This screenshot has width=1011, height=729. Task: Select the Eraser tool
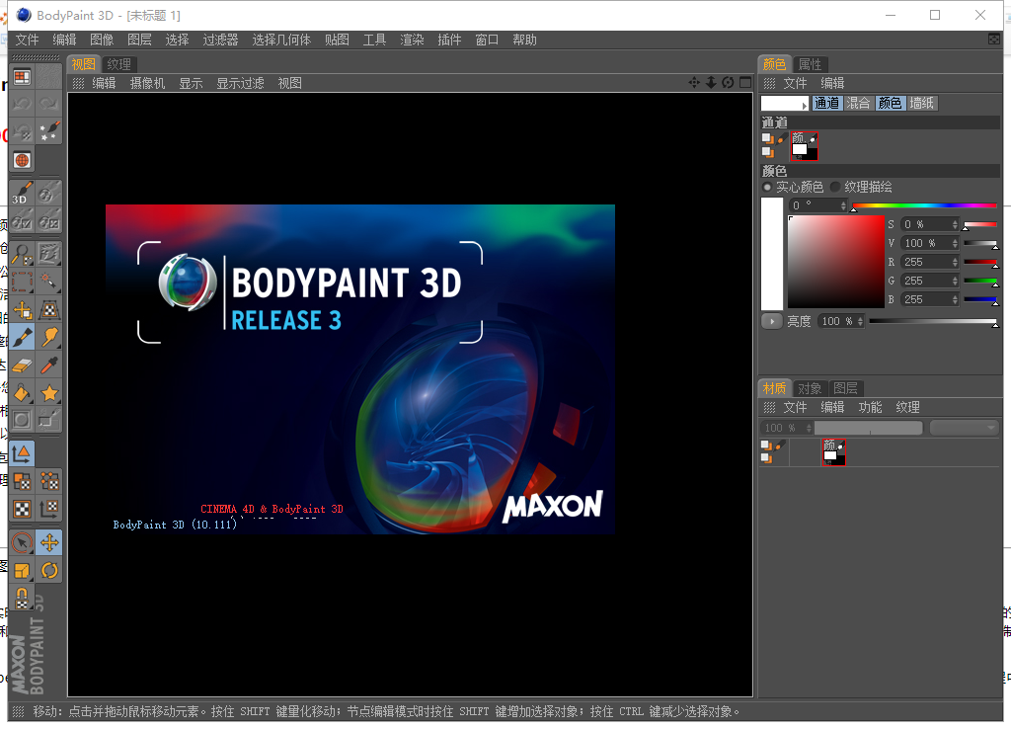(x=22, y=364)
